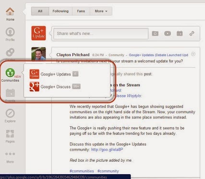This screenshot has width=205, height=179.
Task: Click Google+ Updates text in popup
Action: pyautogui.click(x=56, y=74)
